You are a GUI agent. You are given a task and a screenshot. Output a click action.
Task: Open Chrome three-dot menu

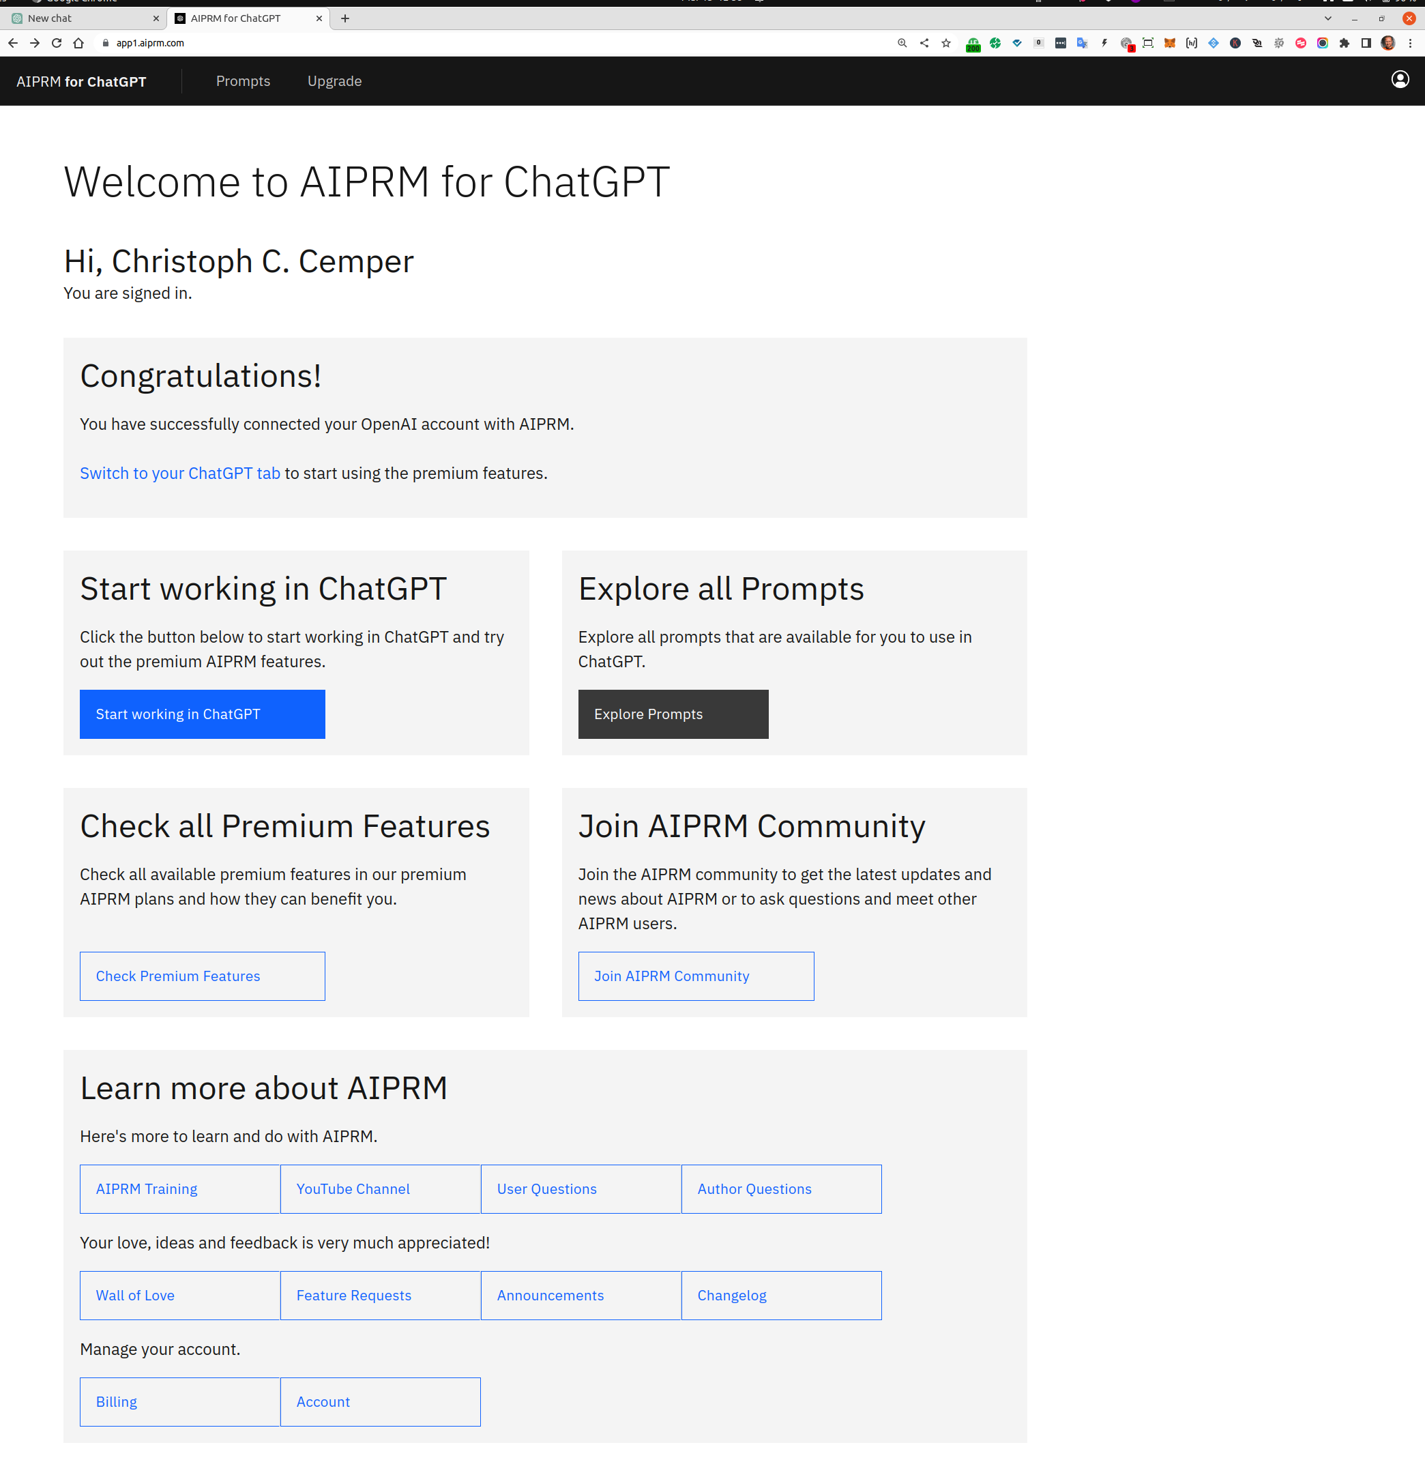pos(1410,44)
